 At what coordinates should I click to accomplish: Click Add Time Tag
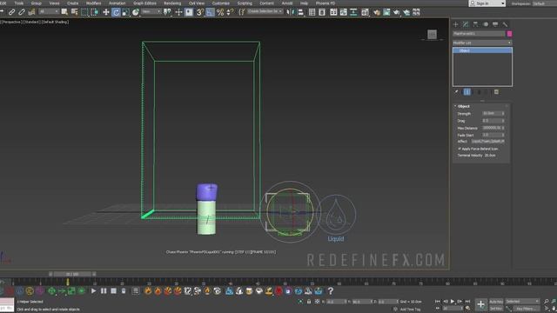[410, 310]
